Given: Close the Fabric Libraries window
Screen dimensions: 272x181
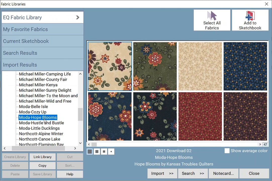Looking at the screenshot, I should point(266,4).
